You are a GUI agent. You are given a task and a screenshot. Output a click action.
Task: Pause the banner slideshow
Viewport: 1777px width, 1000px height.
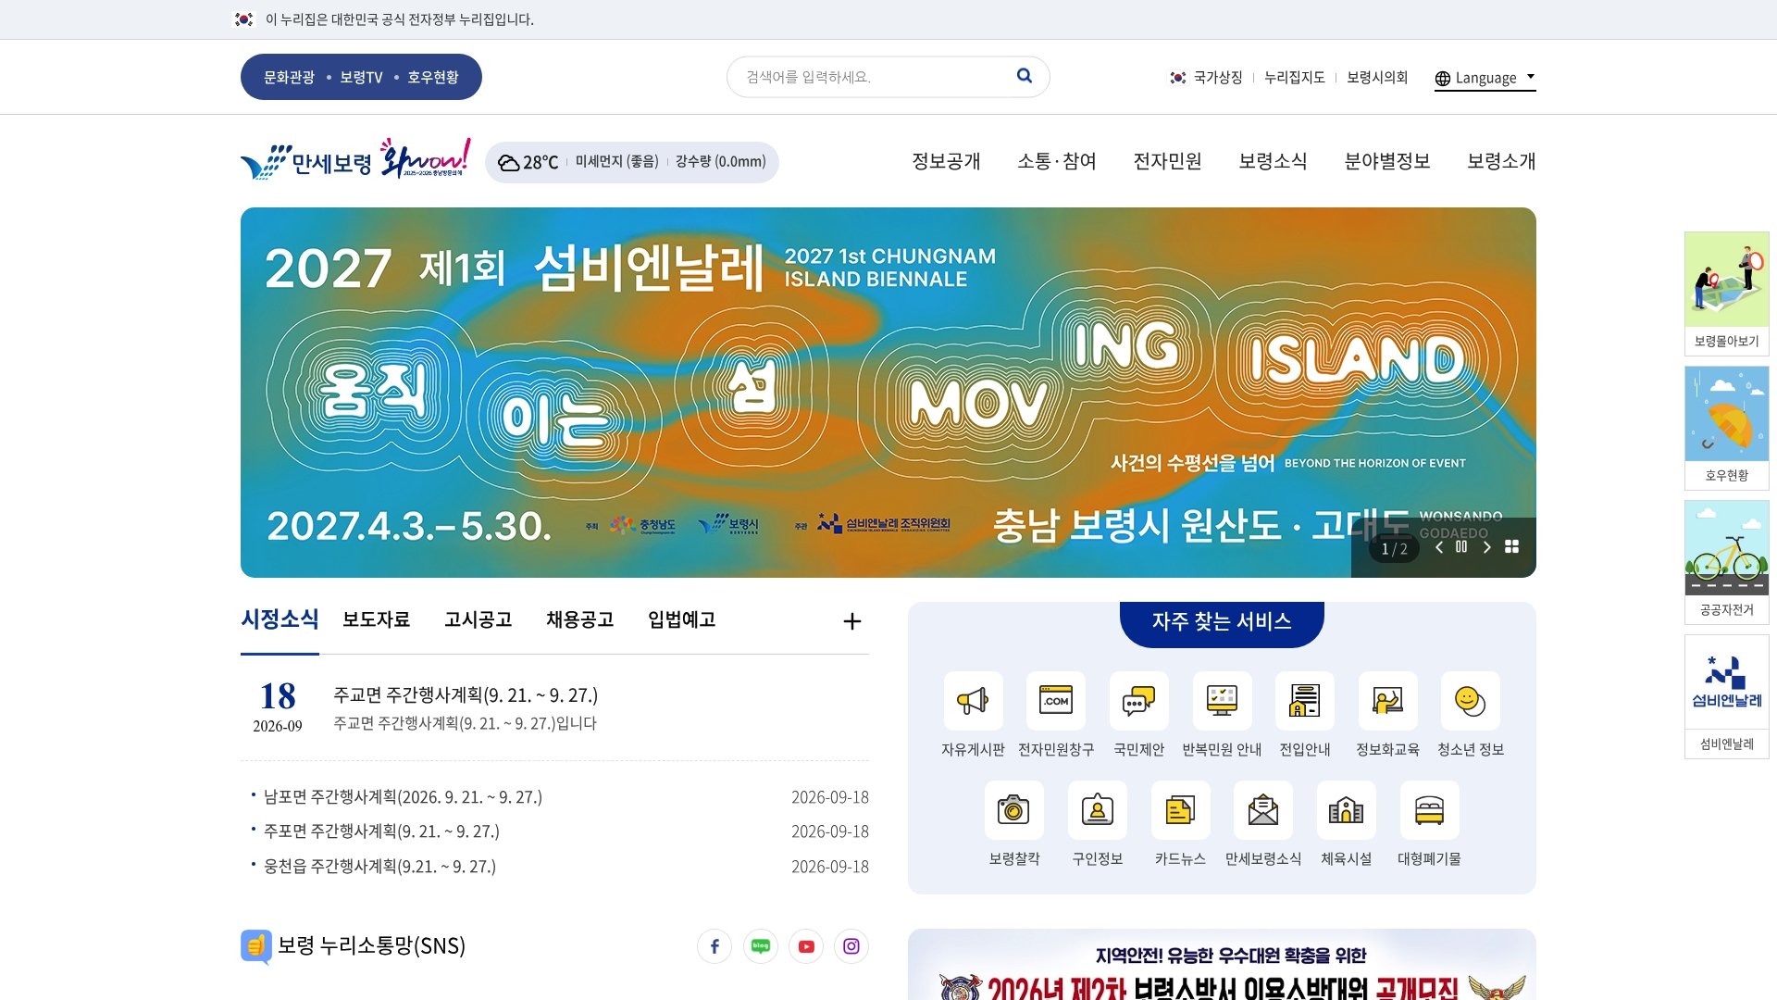1461,546
